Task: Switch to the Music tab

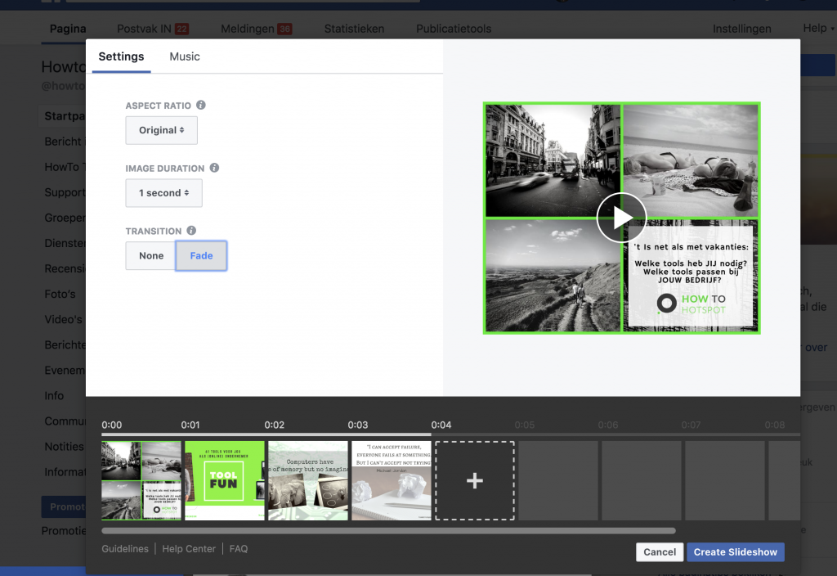Action: (x=185, y=56)
